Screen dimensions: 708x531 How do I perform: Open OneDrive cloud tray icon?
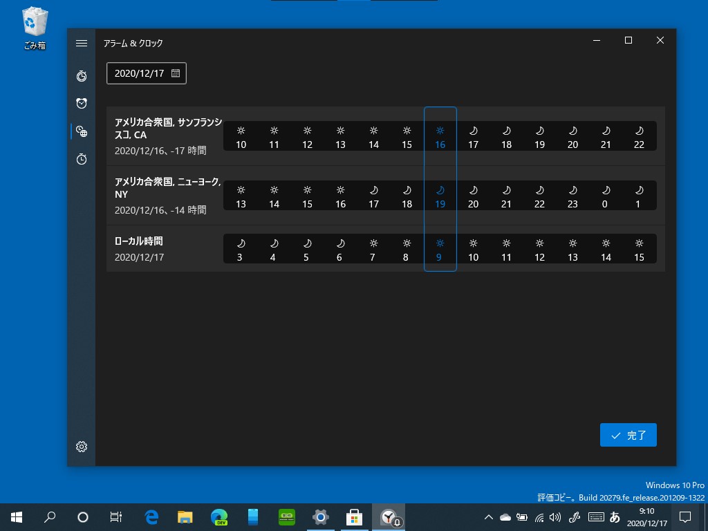(505, 517)
